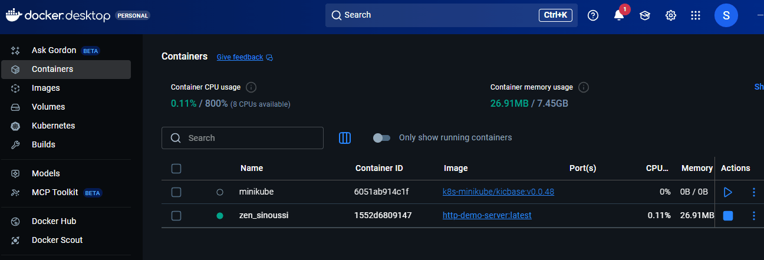This screenshot has height=260, width=764.
Task: Click the containers search input field
Action: 248,138
